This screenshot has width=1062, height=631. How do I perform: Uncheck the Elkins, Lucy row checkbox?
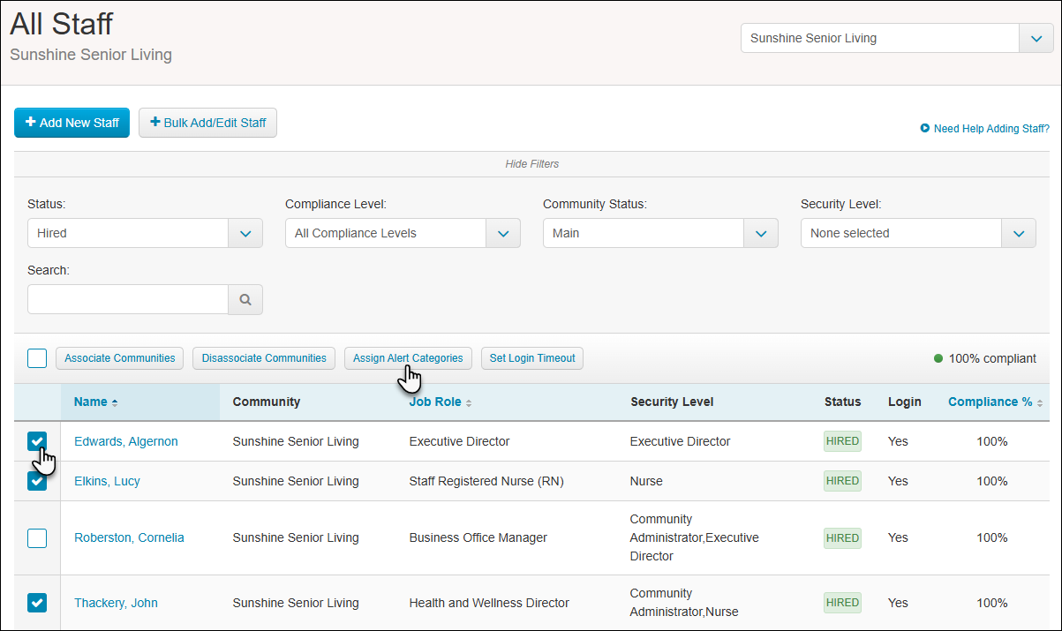click(37, 481)
